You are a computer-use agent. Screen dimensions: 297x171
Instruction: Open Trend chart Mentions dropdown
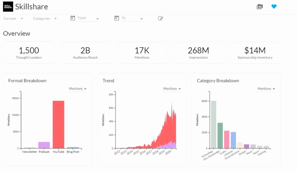[172, 89]
